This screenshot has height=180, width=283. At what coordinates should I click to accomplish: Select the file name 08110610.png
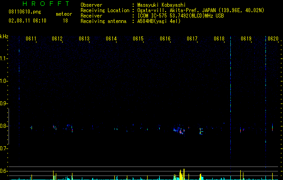point(25,12)
